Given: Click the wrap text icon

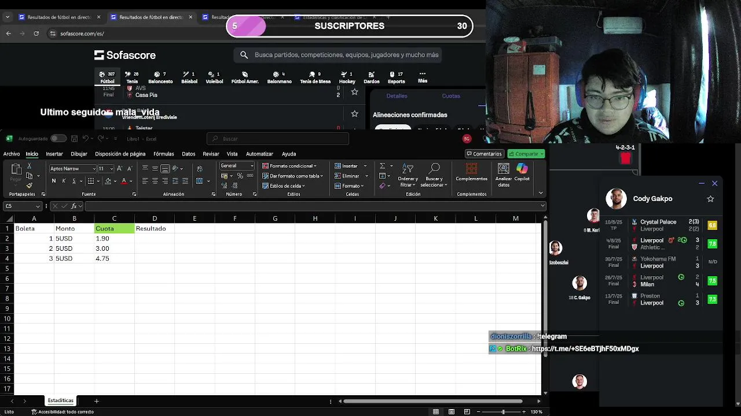Looking at the screenshot, I should [200, 169].
